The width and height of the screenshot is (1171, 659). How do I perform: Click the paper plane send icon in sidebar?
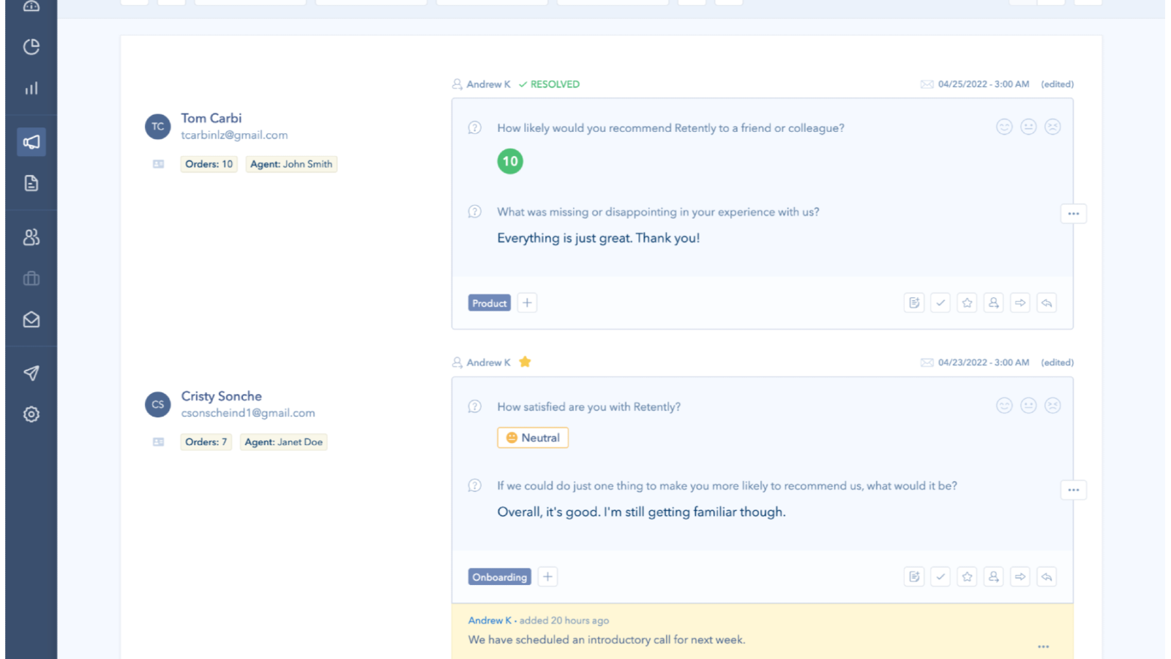(31, 373)
